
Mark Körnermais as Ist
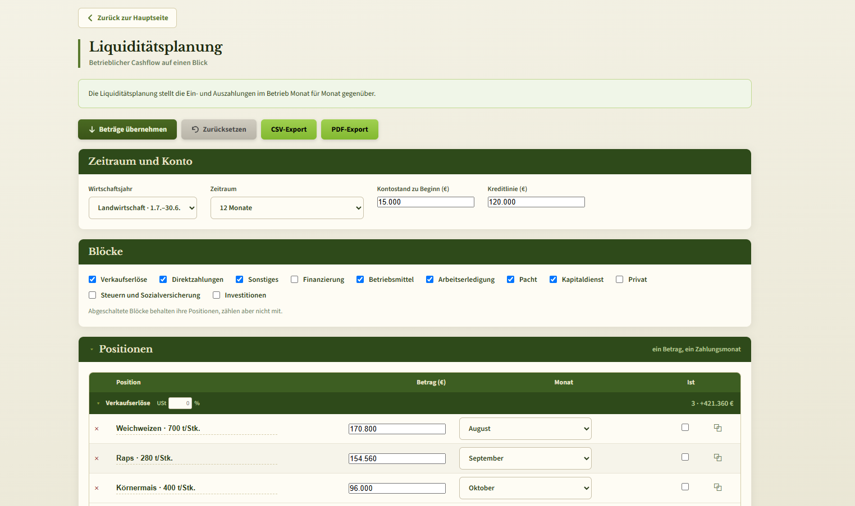pos(685,487)
